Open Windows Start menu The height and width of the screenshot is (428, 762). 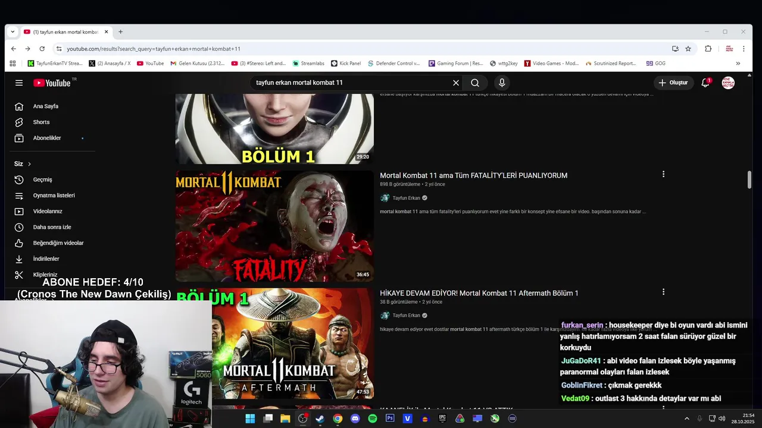(250, 418)
